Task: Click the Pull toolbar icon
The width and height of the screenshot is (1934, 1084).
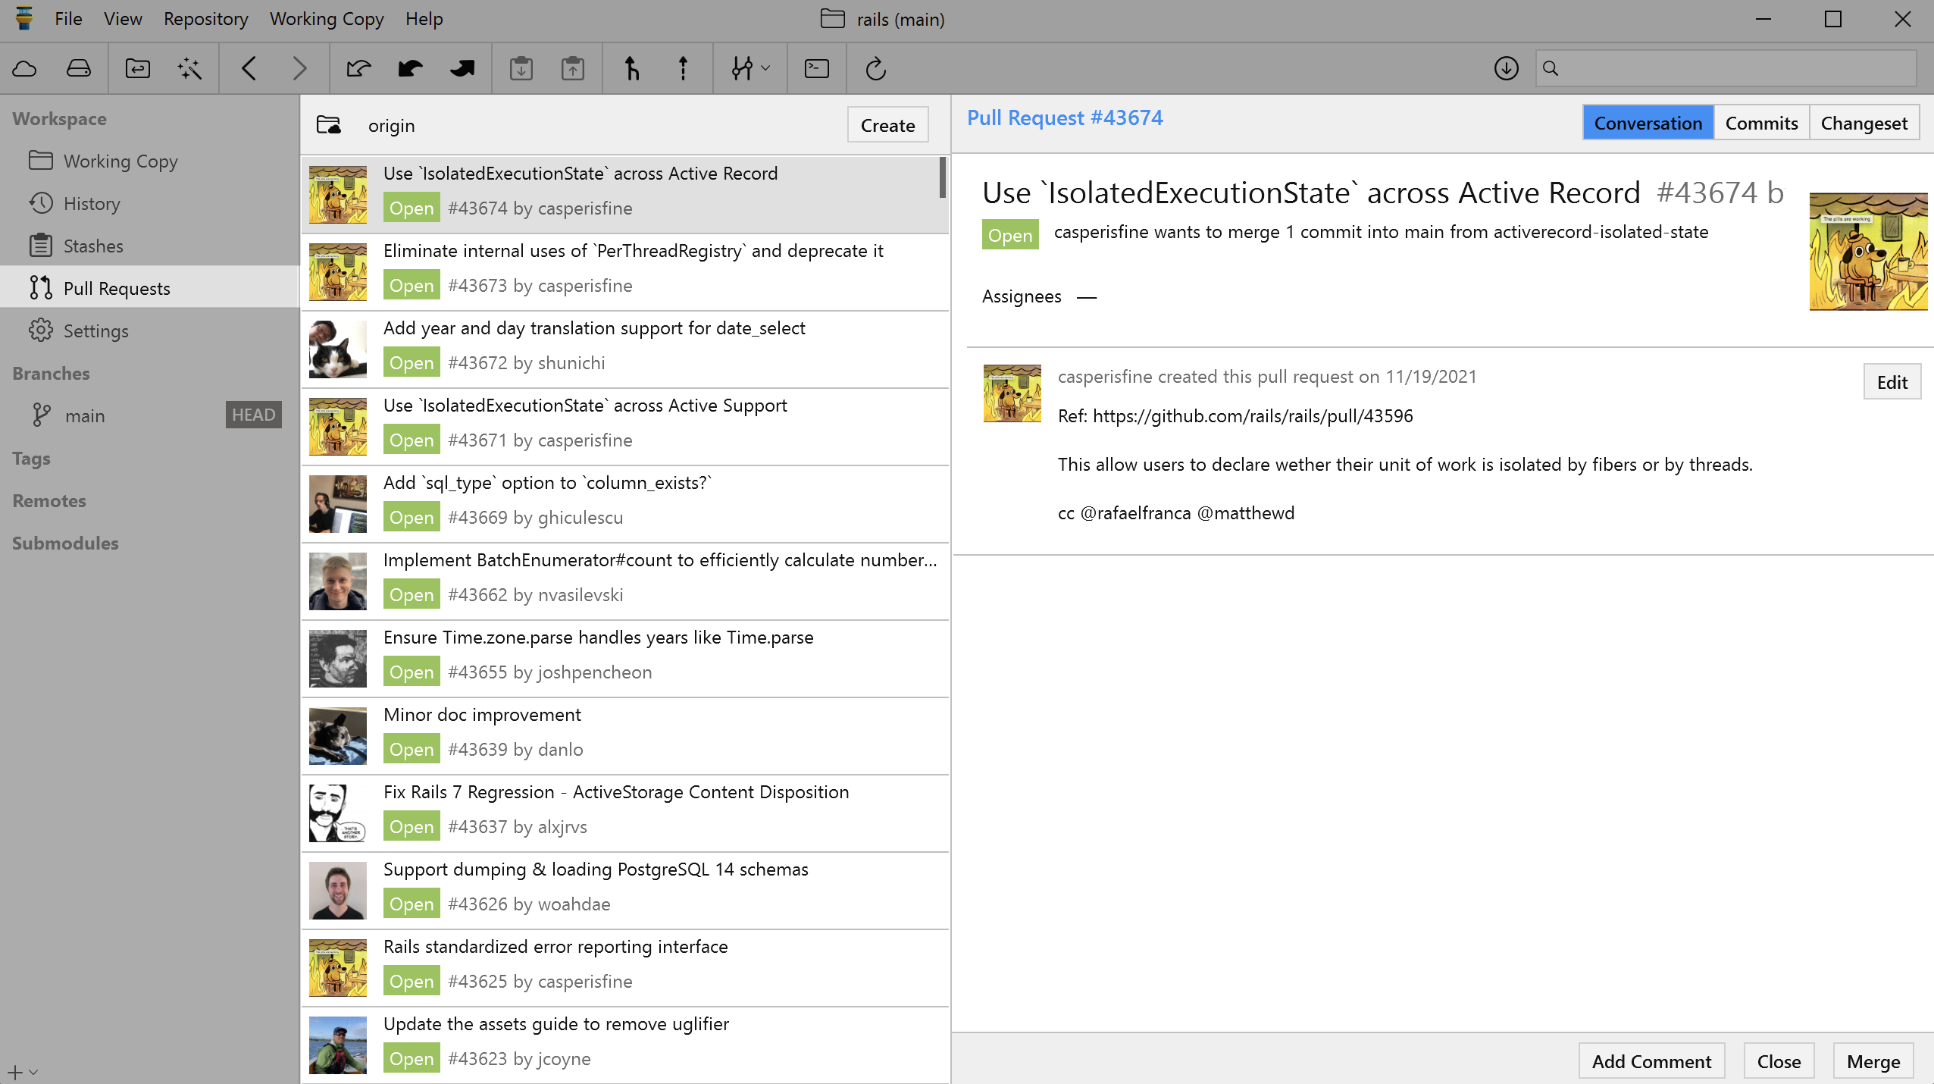Action: click(631, 69)
